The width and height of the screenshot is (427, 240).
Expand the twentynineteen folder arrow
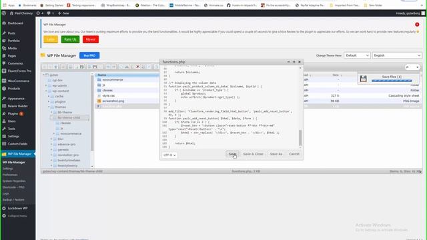coord(51,160)
